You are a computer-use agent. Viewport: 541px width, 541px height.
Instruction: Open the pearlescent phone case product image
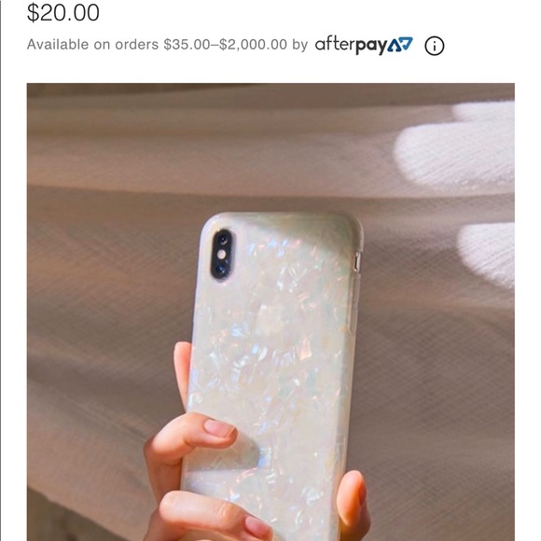270,312
